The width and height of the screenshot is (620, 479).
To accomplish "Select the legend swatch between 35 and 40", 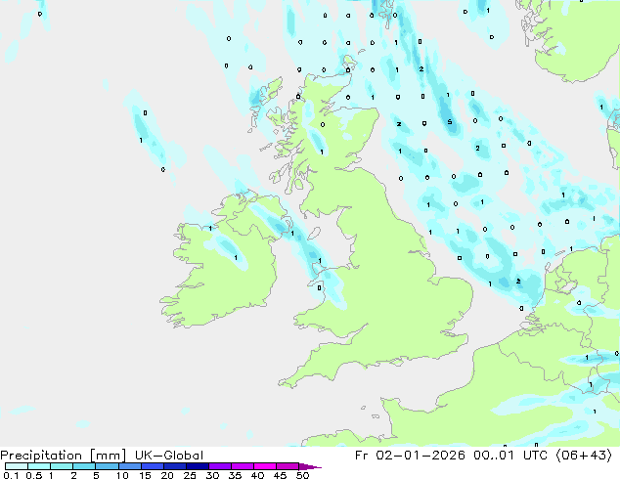I will (243, 466).
